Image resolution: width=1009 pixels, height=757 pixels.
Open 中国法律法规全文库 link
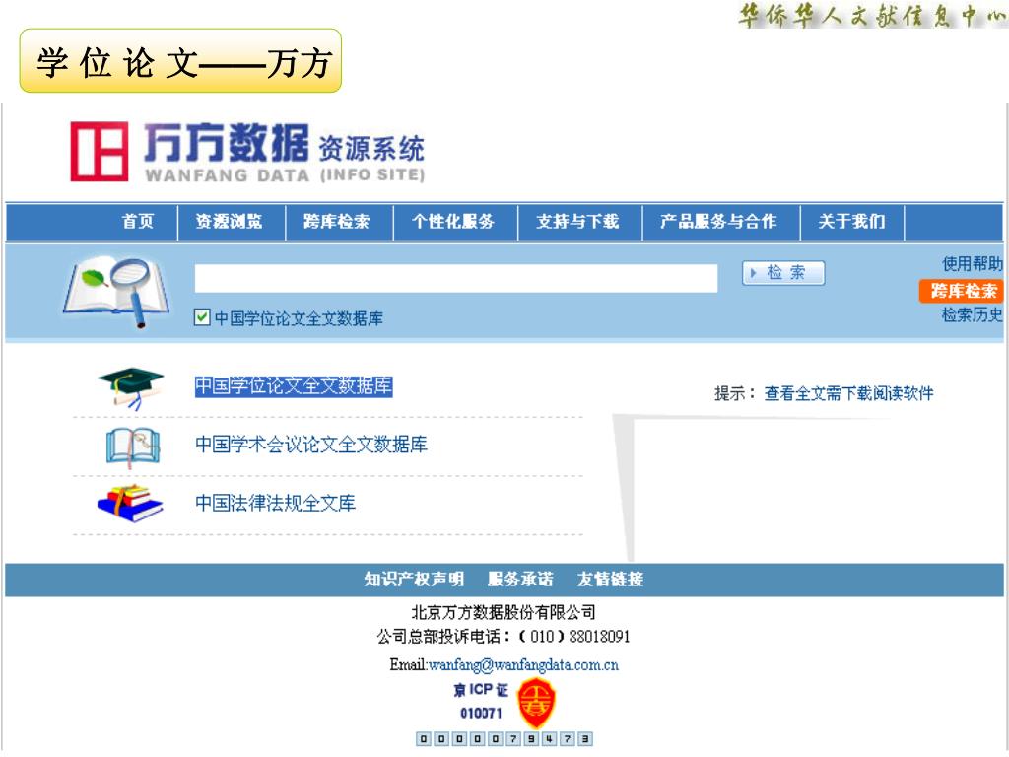[x=276, y=503]
